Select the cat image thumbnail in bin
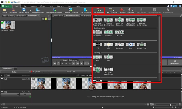The height and width of the screenshot is (109, 182). pos(8,25)
